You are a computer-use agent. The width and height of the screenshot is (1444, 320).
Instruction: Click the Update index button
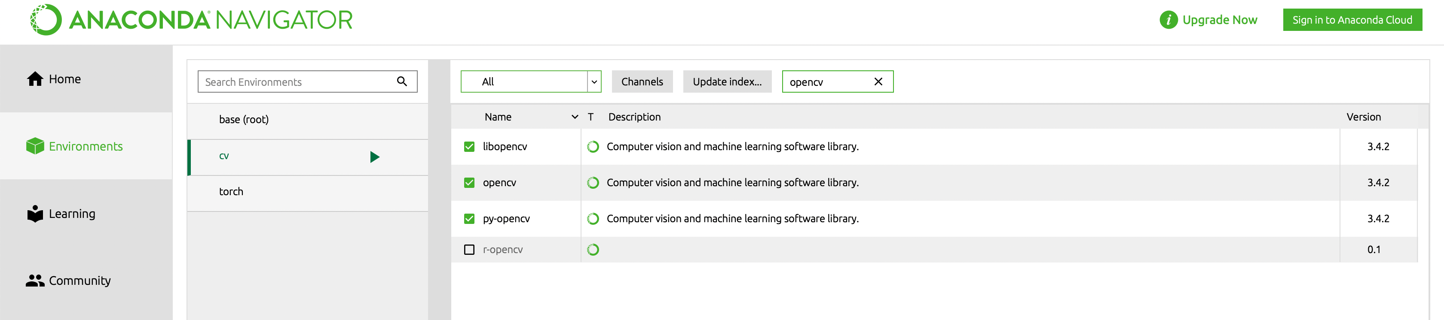click(x=726, y=82)
